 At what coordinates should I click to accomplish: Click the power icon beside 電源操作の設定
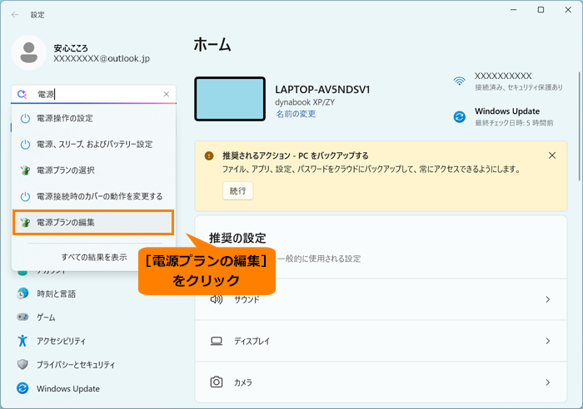point(25,118)
